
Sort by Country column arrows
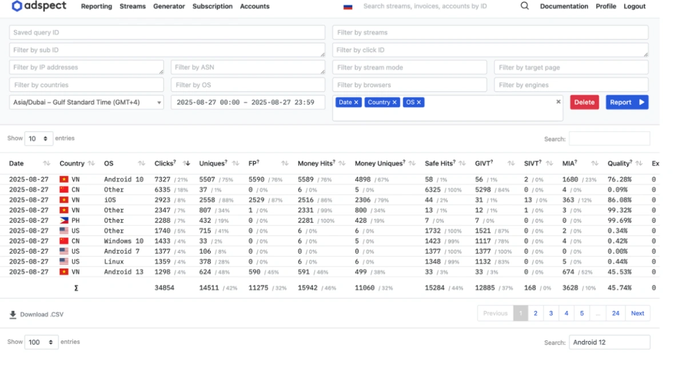click(x=91, y=164)
